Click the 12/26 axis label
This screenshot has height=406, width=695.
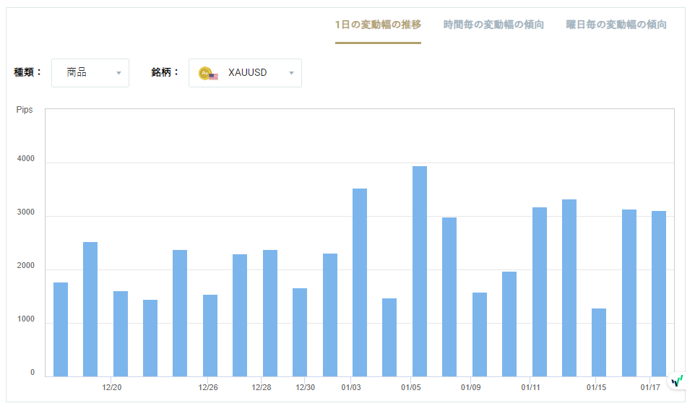click(208, 387)
